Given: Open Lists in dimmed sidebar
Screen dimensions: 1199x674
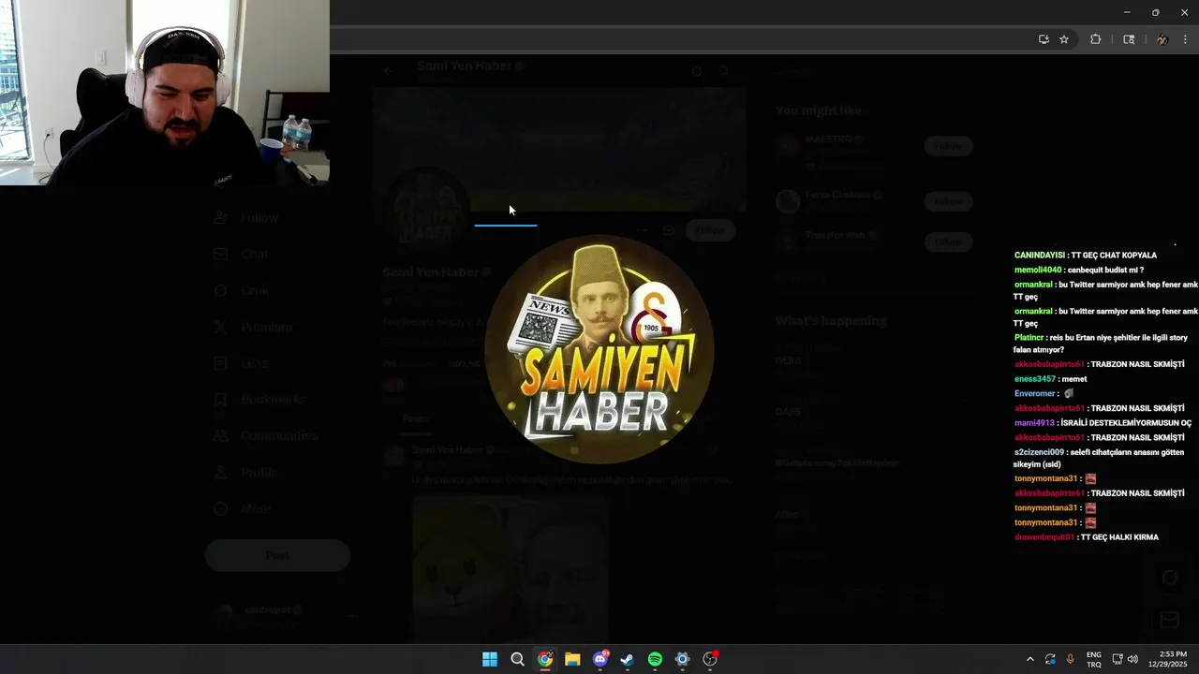Looking at the screenshot, I should (241, 363).
